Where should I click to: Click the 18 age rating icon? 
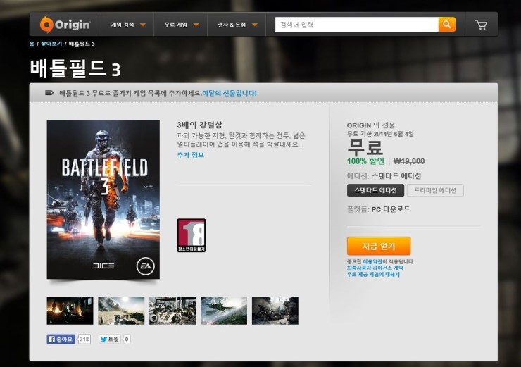[x=192, y=235]
